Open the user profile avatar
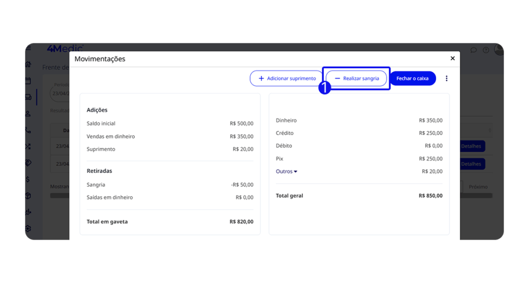The height and width of the screenshot is (283, 529). [x=499, y=50]
